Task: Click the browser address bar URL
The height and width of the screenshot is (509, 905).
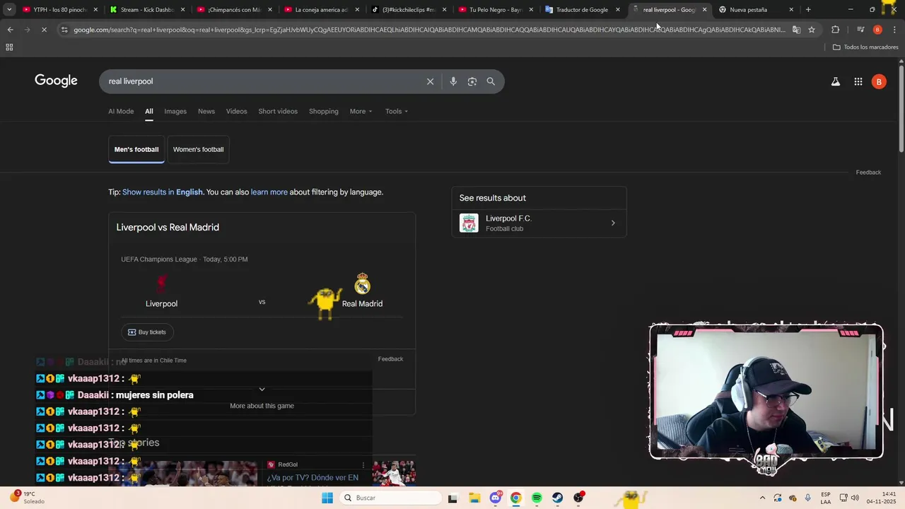Action: [x=429, y=30]
